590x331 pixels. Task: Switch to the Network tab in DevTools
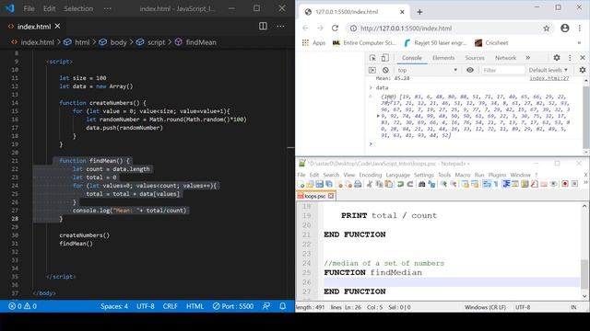pos(505,58)
